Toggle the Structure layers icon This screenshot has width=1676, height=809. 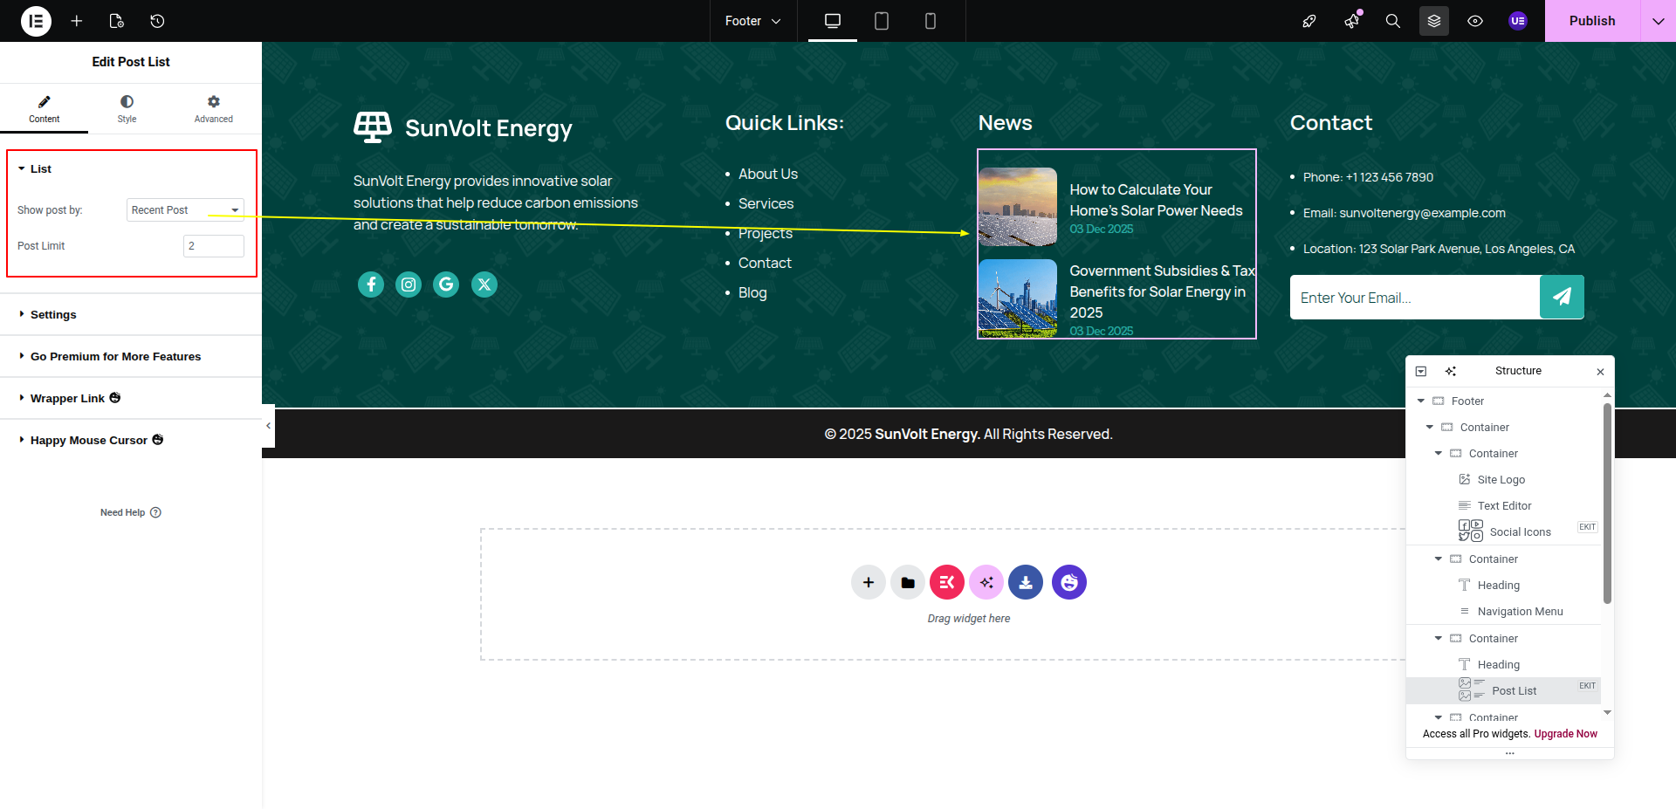coord(1433,21)
